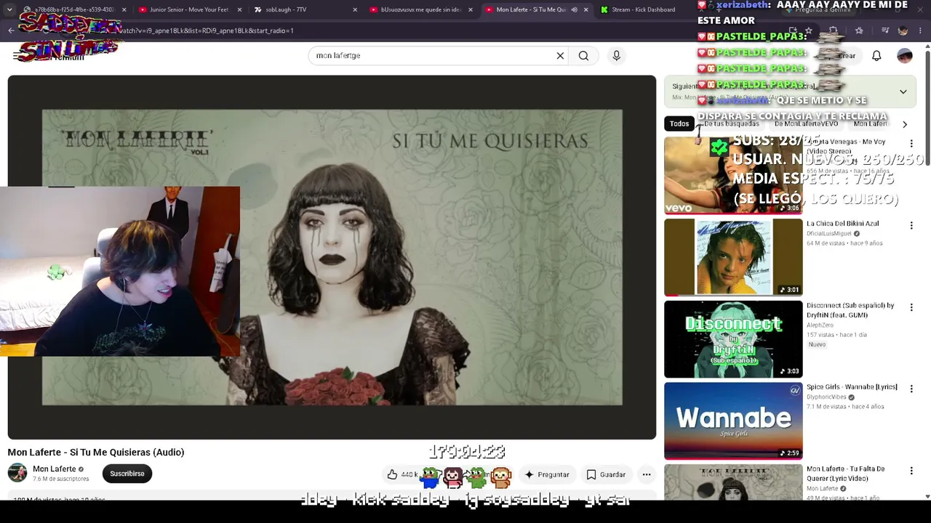This screenshot has height=523, width=931.
Task: Expand the Siguiente mix playlist panel
Action: (x=903, y=92)
